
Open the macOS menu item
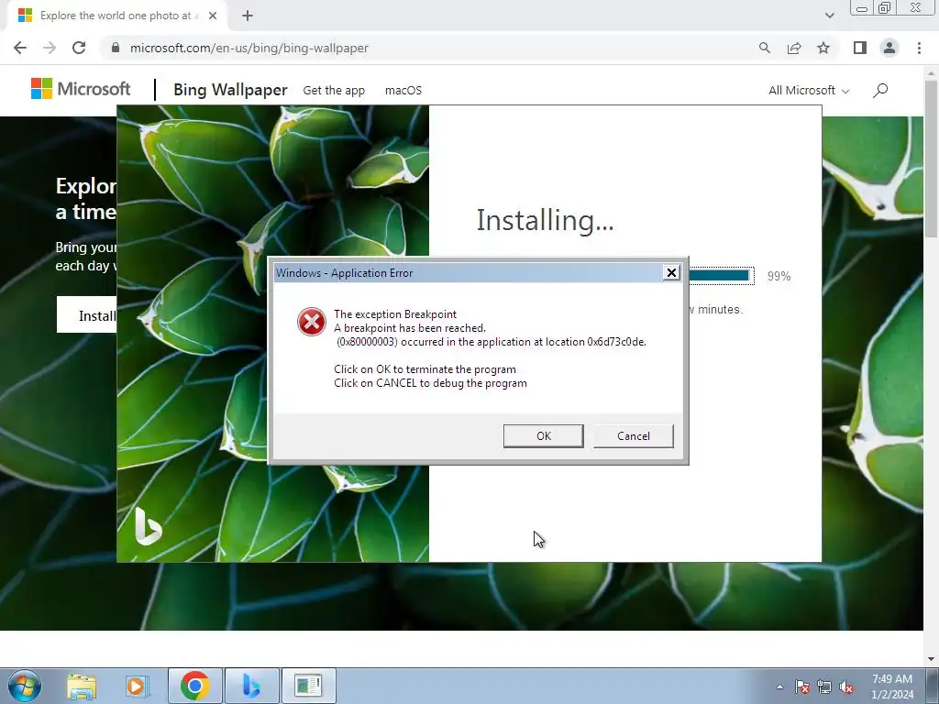point(403,91)
